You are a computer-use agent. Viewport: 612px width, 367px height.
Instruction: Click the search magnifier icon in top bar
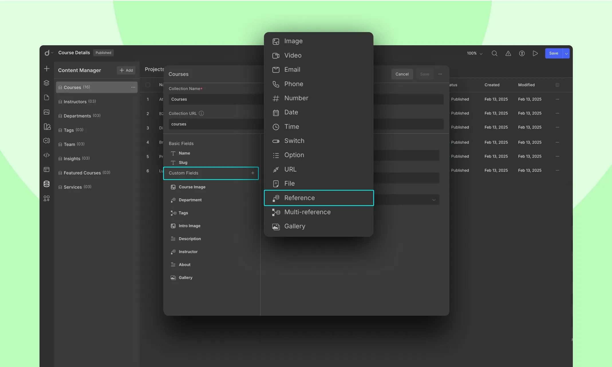(494, 53)
